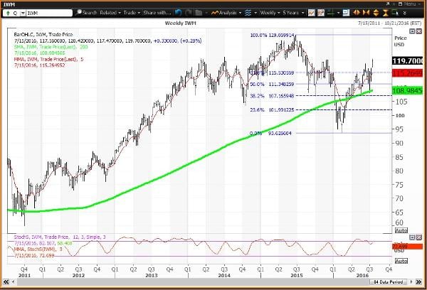Screen dimensions: 427x290
Task: Click the 119.7000 last price label
Action: 407,61
